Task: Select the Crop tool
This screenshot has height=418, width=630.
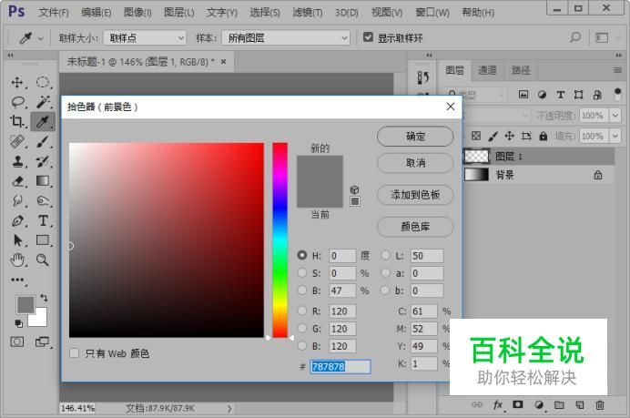Action: [17, 121]
